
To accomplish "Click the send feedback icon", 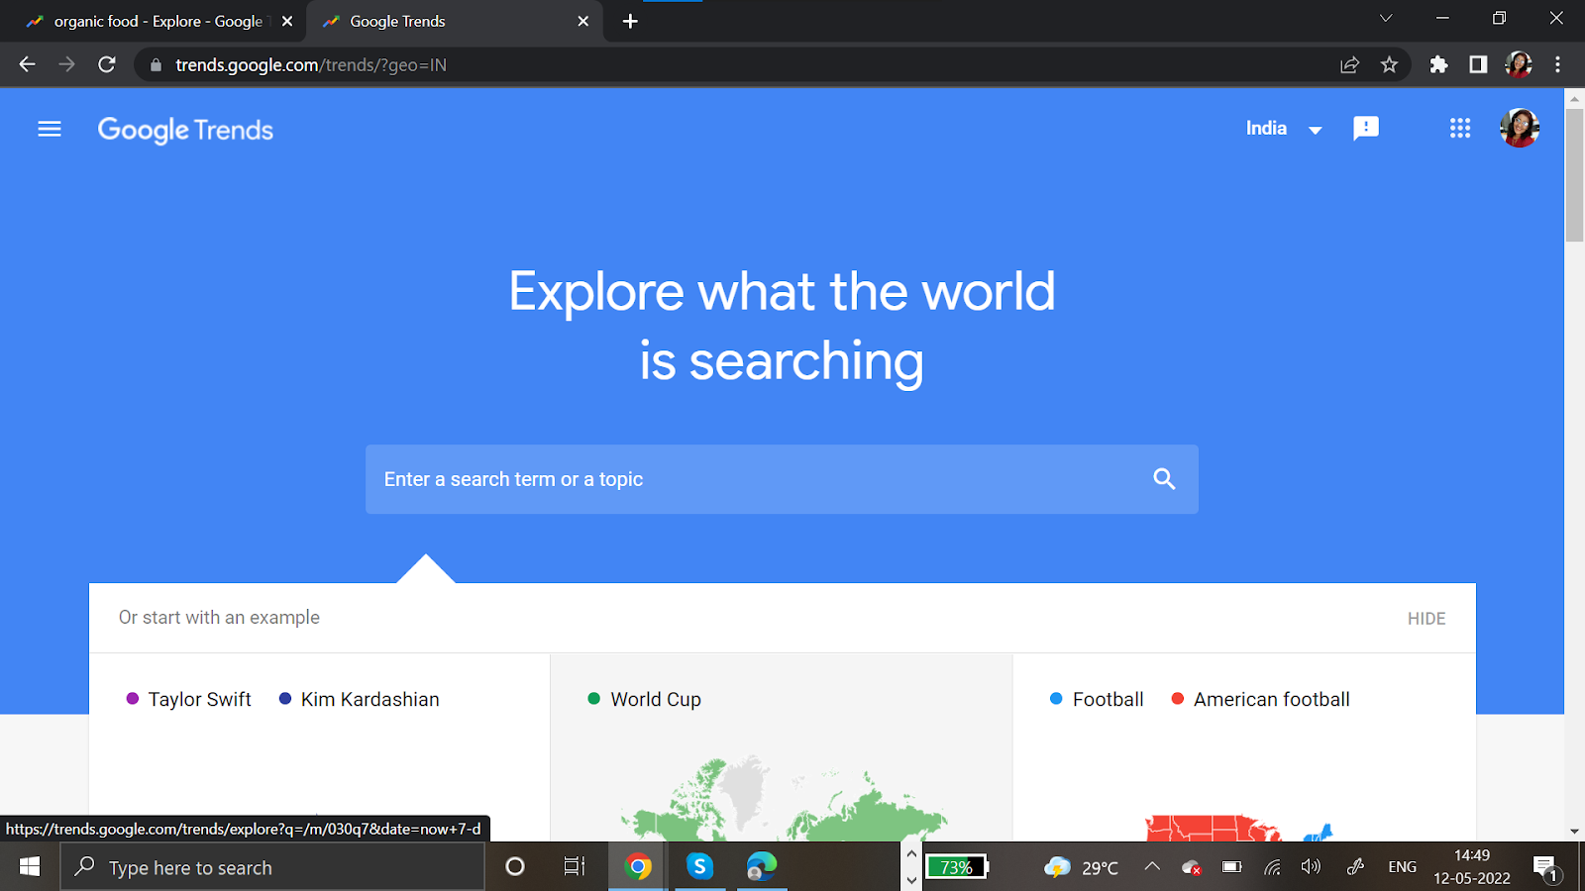I will coord(1366,128).
